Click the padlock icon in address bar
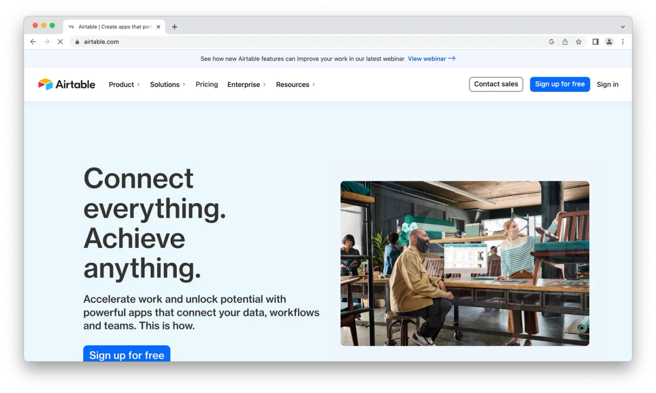 tap(76, 42)
